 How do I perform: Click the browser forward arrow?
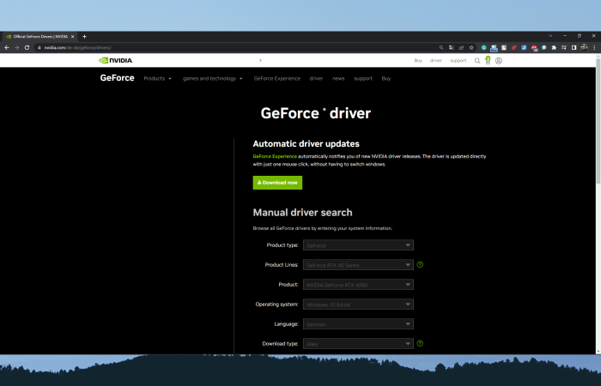[16, 47]
